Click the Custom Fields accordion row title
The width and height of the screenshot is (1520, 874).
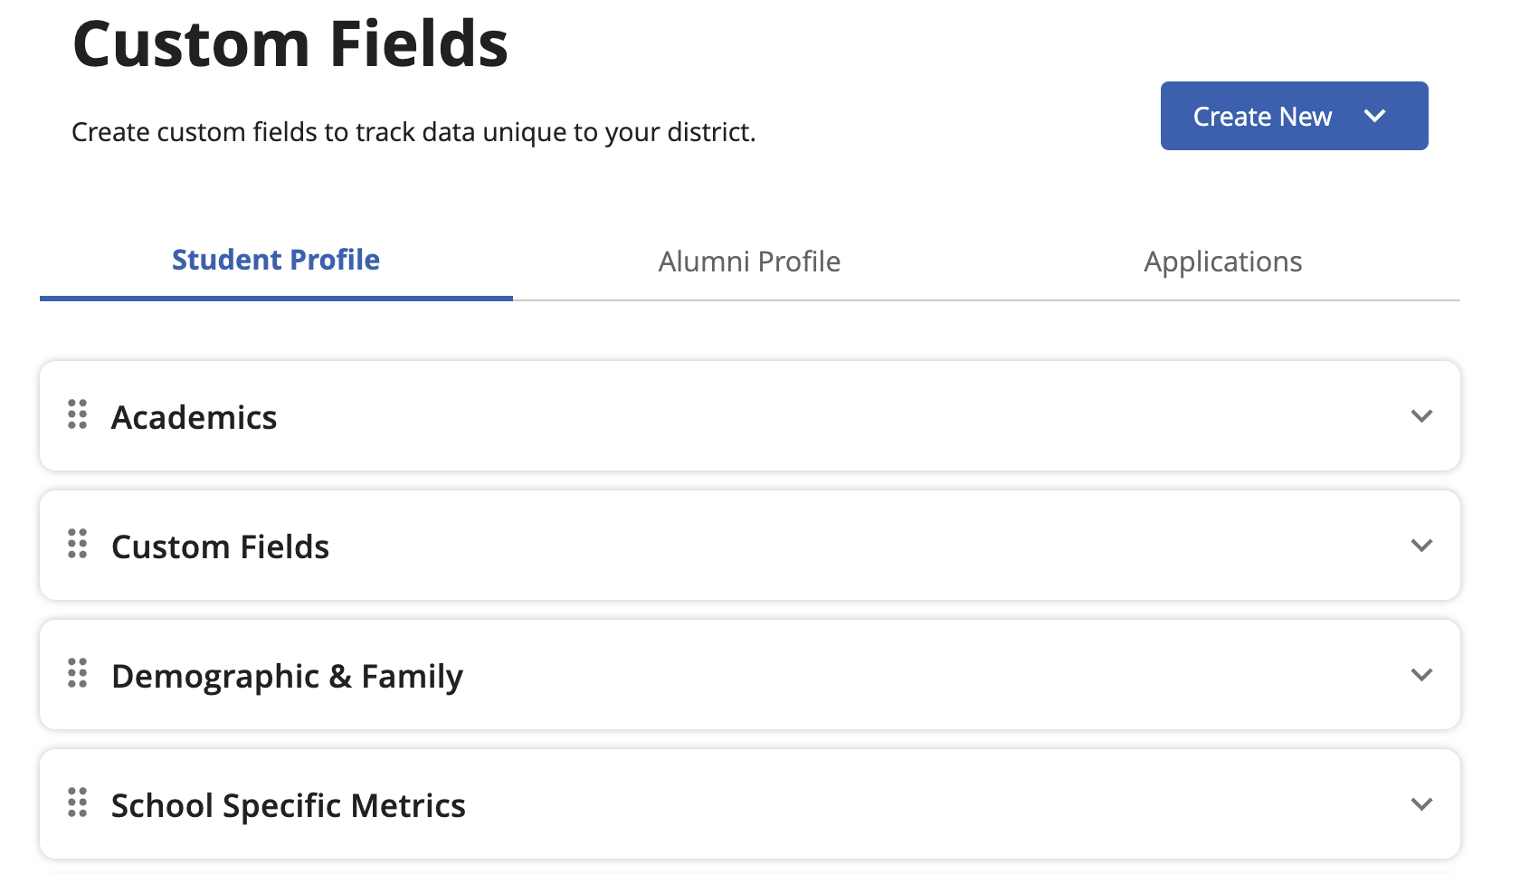(x=220, y=546)
